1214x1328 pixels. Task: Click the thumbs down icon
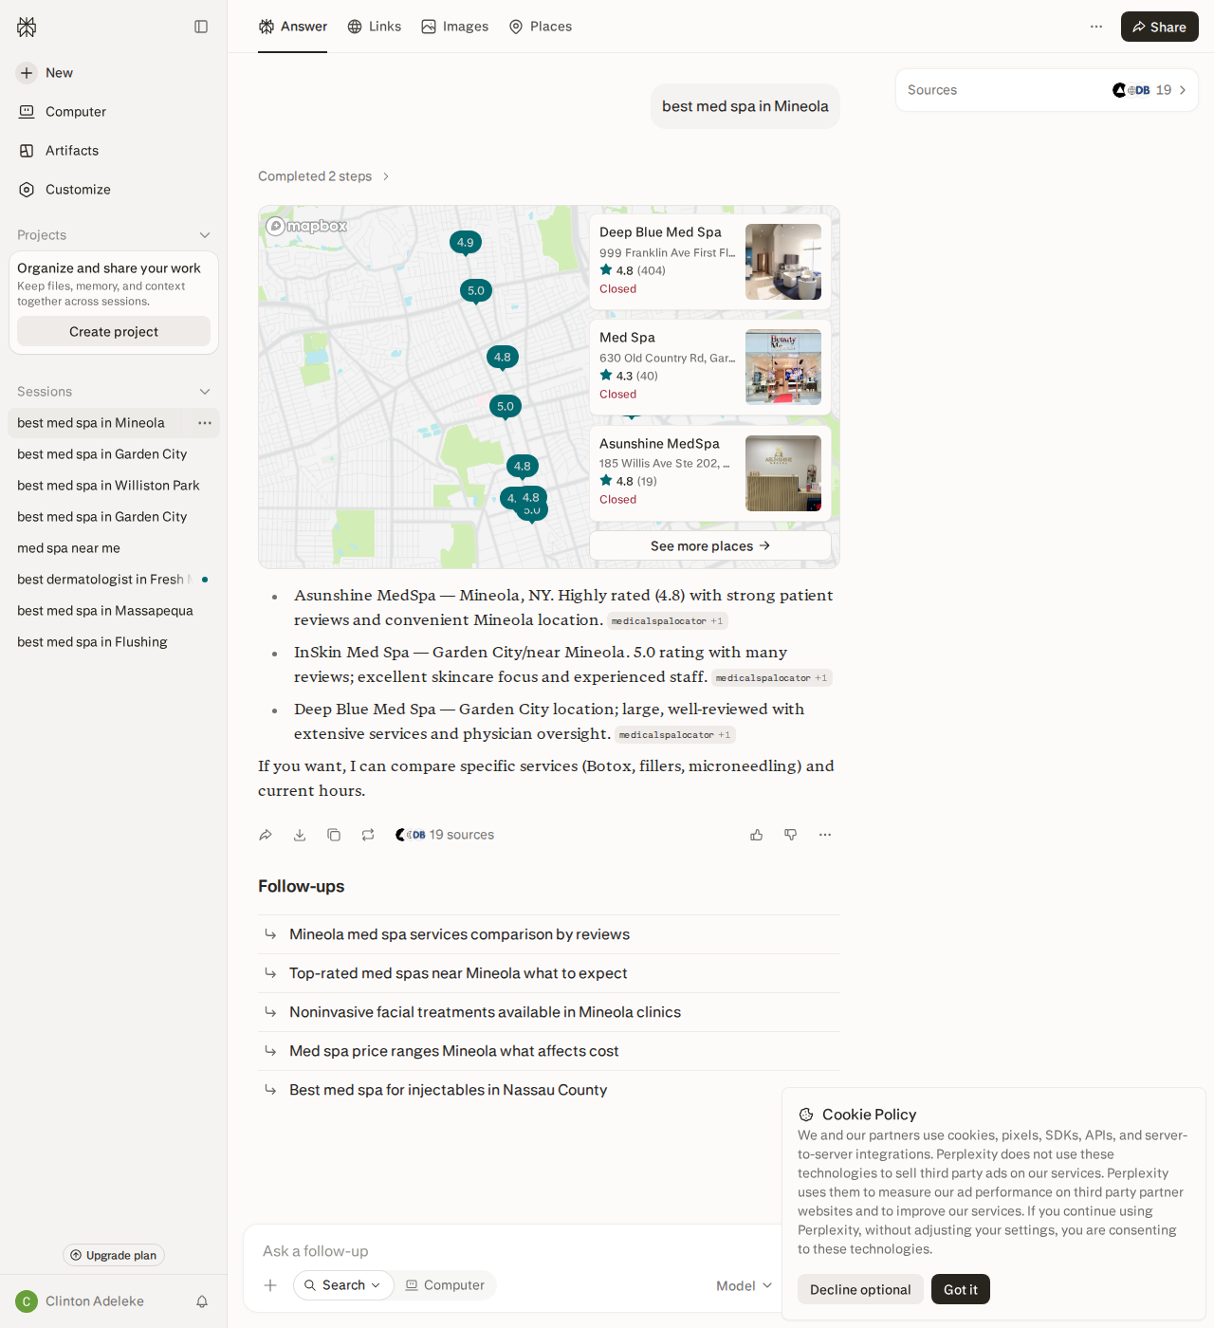791,835
